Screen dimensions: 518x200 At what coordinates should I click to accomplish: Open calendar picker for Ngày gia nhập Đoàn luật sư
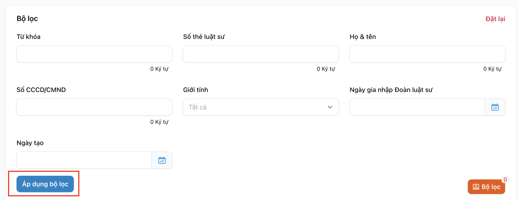495,107
